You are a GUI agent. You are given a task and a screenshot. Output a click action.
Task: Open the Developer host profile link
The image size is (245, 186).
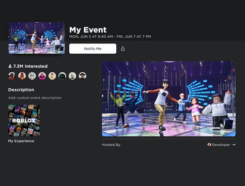[221, 145]
